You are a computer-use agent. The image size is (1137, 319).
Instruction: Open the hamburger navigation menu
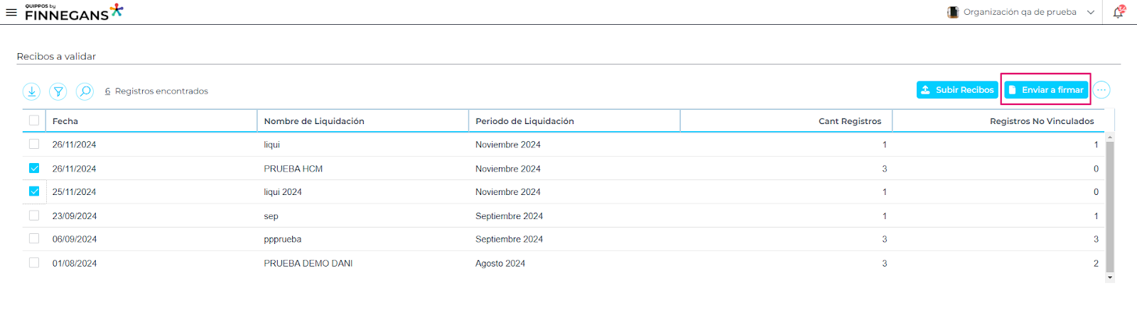pos(11,12)
